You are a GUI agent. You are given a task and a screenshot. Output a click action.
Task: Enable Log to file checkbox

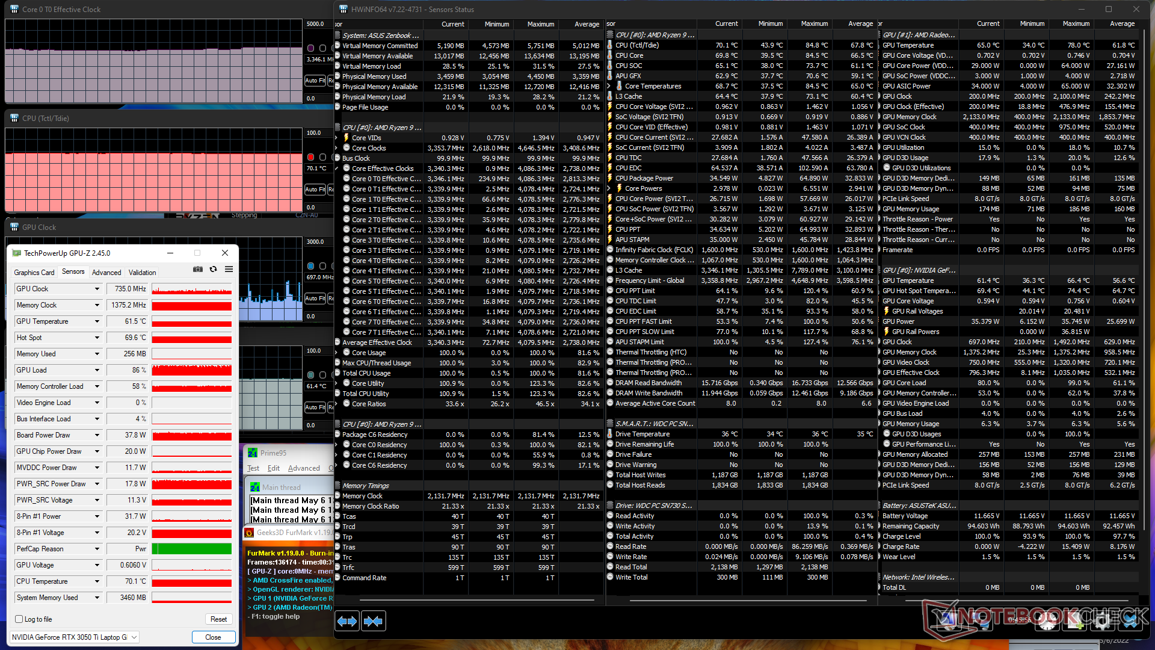19,619
